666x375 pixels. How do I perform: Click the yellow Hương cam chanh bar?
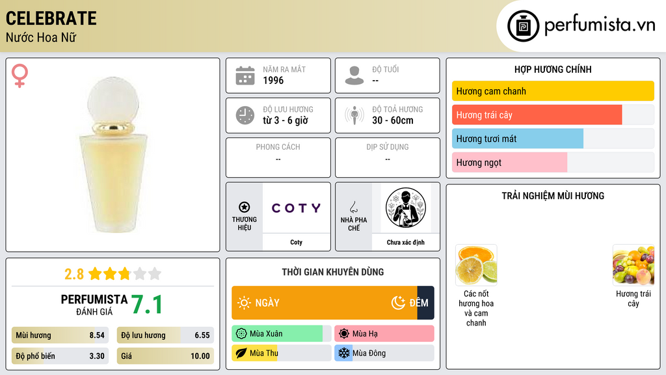click(553, 91)
